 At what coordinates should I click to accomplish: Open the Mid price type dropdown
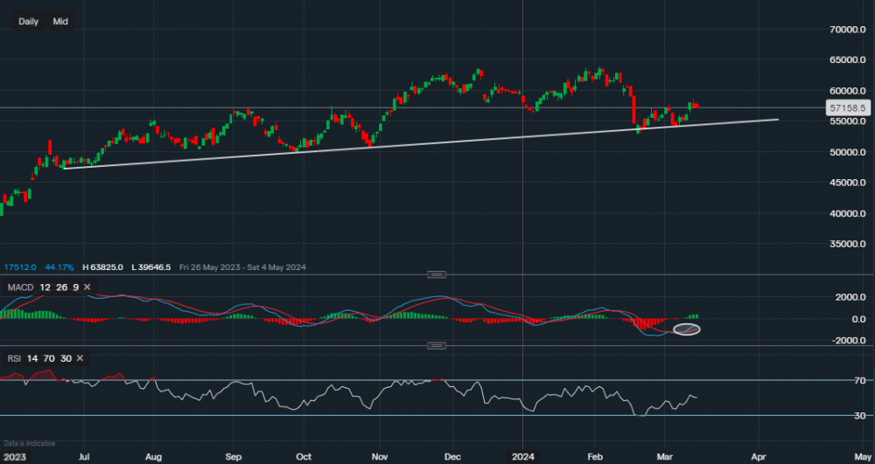click(x=60, y=21)
